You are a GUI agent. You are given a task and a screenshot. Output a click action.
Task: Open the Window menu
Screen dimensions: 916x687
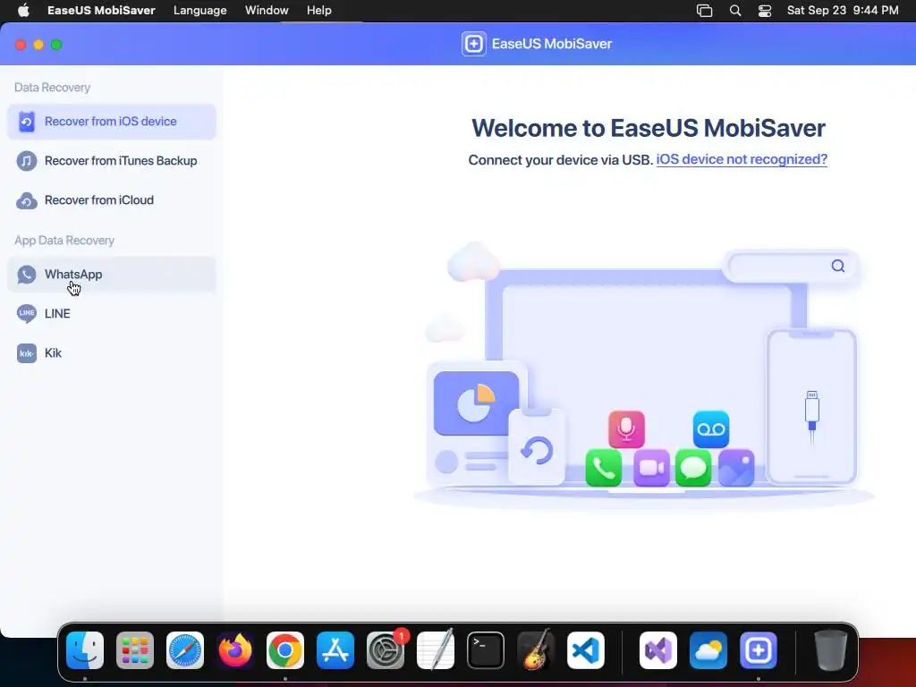click(x=267, y=11)
